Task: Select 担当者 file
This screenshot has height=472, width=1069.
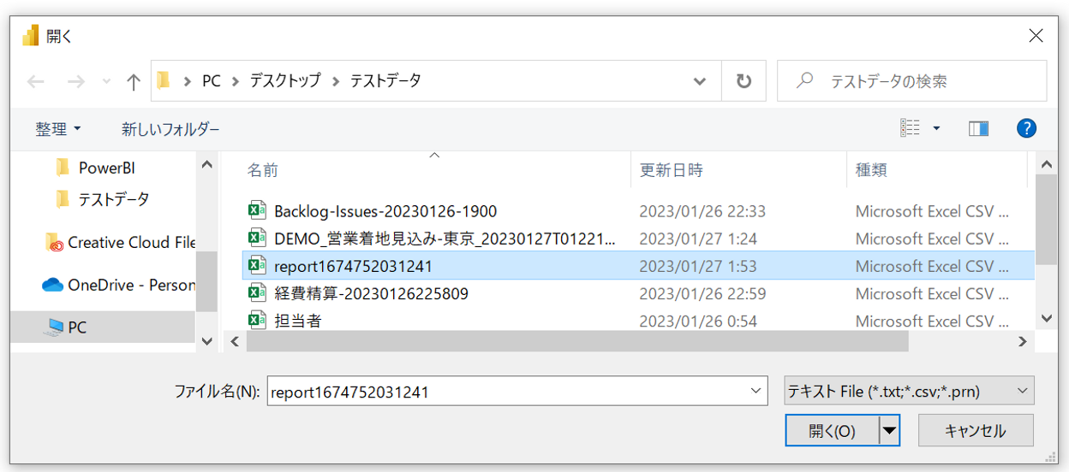Action: pyautogui.click(x=297, y=321)
